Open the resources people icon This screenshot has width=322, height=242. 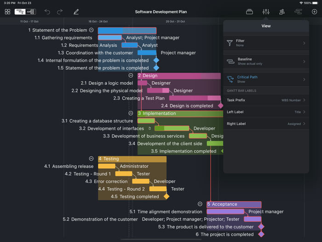coord(282,12)
